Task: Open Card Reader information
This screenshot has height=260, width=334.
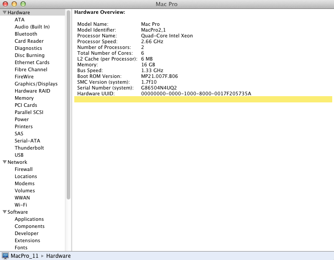Action: click(x=29, y=41)
